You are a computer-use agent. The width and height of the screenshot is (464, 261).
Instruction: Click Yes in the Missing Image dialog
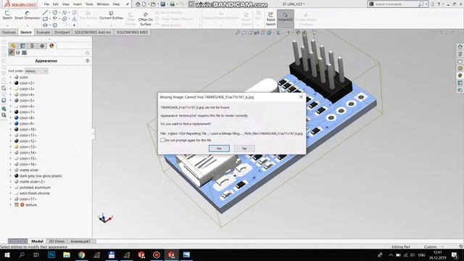219,148
